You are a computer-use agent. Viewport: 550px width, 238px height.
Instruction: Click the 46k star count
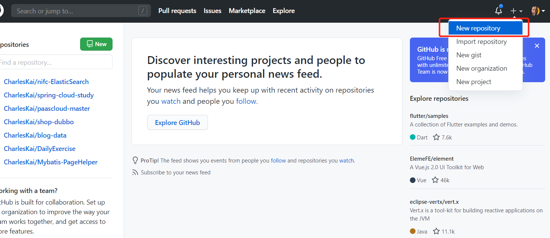click(x=445, y=180)
